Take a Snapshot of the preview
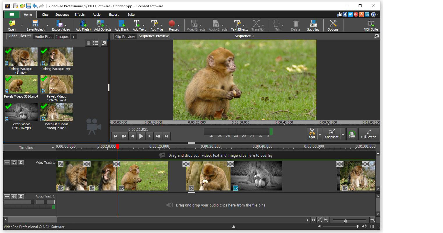This screenshot has height=233, width=443. pos(332,134)
